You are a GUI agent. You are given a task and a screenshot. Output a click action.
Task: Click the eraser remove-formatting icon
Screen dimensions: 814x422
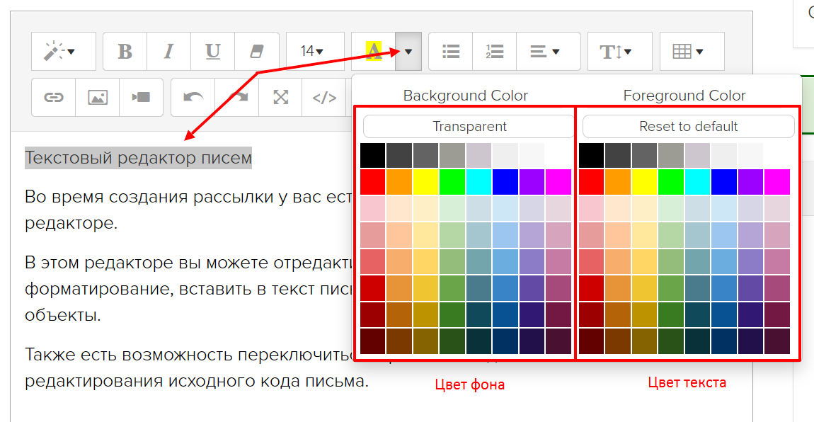point(256,52)
